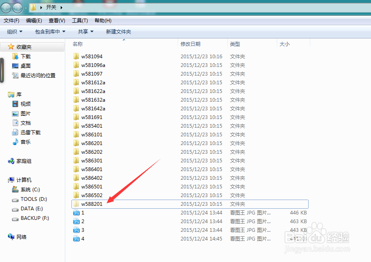Open the 共享 dropdown
The width and height of the screenshot is (371, 262).
[86, 32]
